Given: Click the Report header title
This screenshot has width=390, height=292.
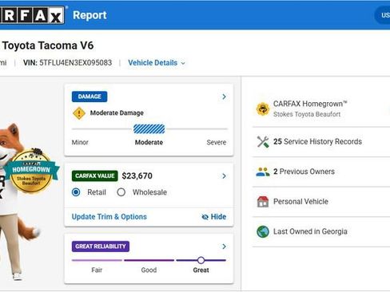Looking at the screenshot, I should click(x=90, y=15).
